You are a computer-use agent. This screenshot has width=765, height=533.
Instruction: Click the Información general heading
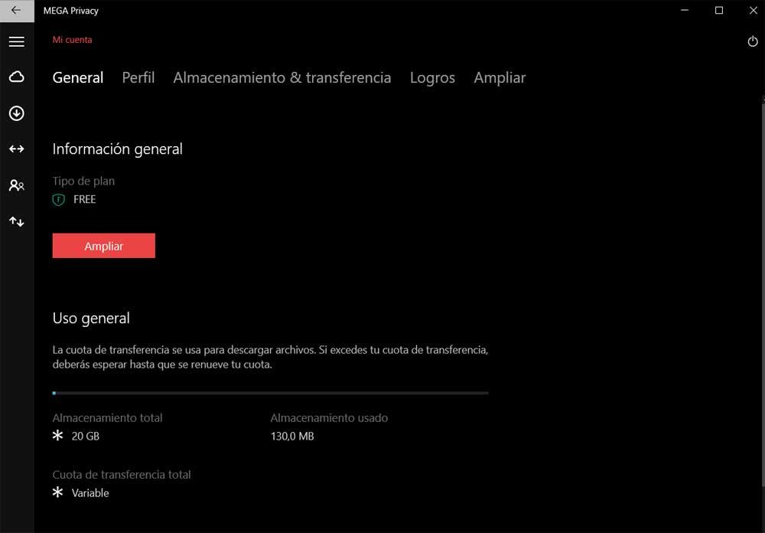(118, 149)
